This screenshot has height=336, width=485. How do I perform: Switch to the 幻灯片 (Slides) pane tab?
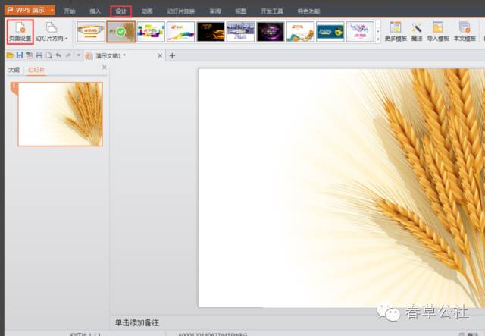36,70
